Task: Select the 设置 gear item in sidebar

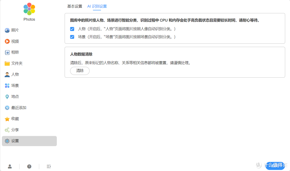Action: pyautogui.click(x=29, y=141)
